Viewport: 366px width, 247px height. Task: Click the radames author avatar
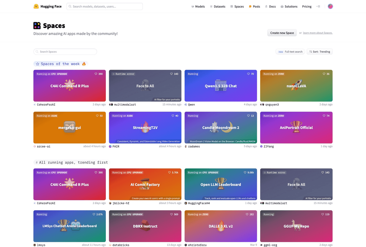pos(186,146)
